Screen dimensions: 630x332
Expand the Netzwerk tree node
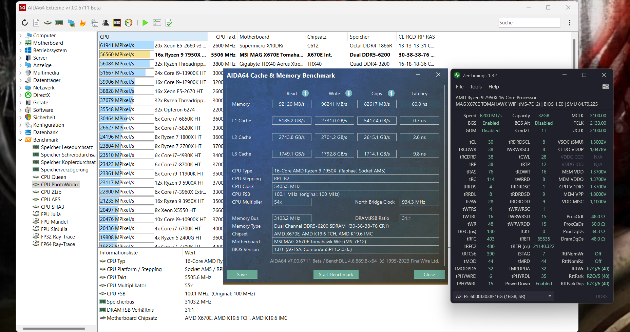click(x=20, y=88)
